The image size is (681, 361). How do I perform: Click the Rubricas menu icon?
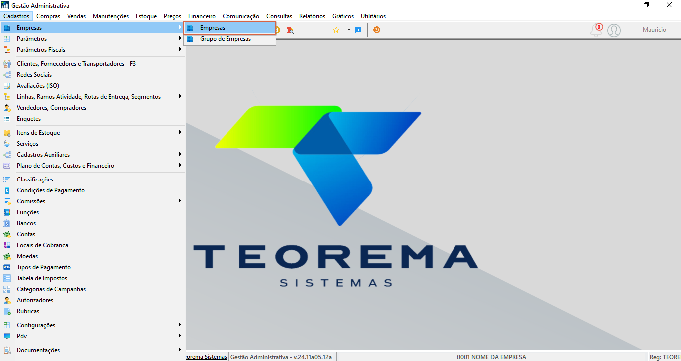pos(7,311)
